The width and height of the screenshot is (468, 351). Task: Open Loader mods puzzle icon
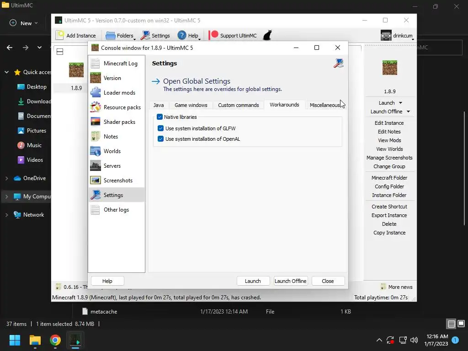pyautogui.click(x=95, y=92)
